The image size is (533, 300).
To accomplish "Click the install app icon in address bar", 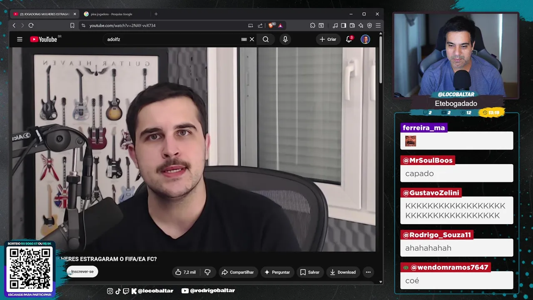I will tap(250, 25).
